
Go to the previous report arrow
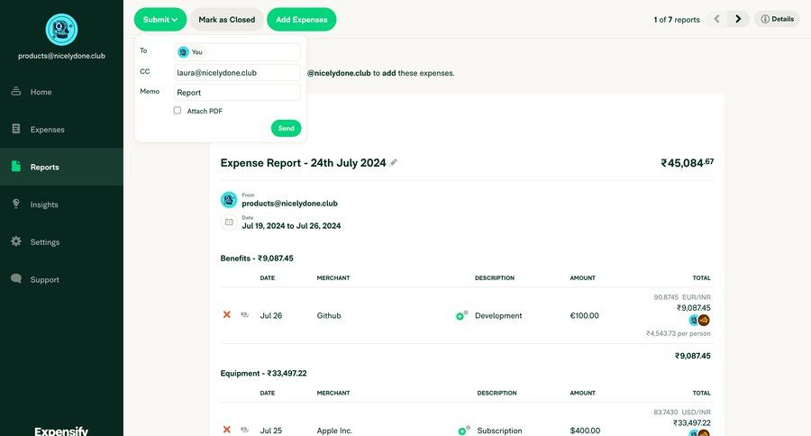click(717, 19)
